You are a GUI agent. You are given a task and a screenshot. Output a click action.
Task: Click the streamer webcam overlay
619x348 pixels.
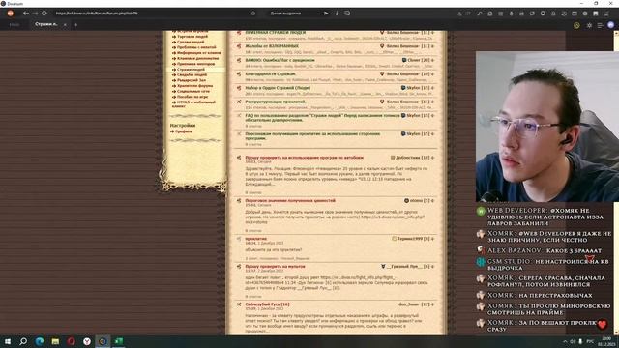click(547, 127)
